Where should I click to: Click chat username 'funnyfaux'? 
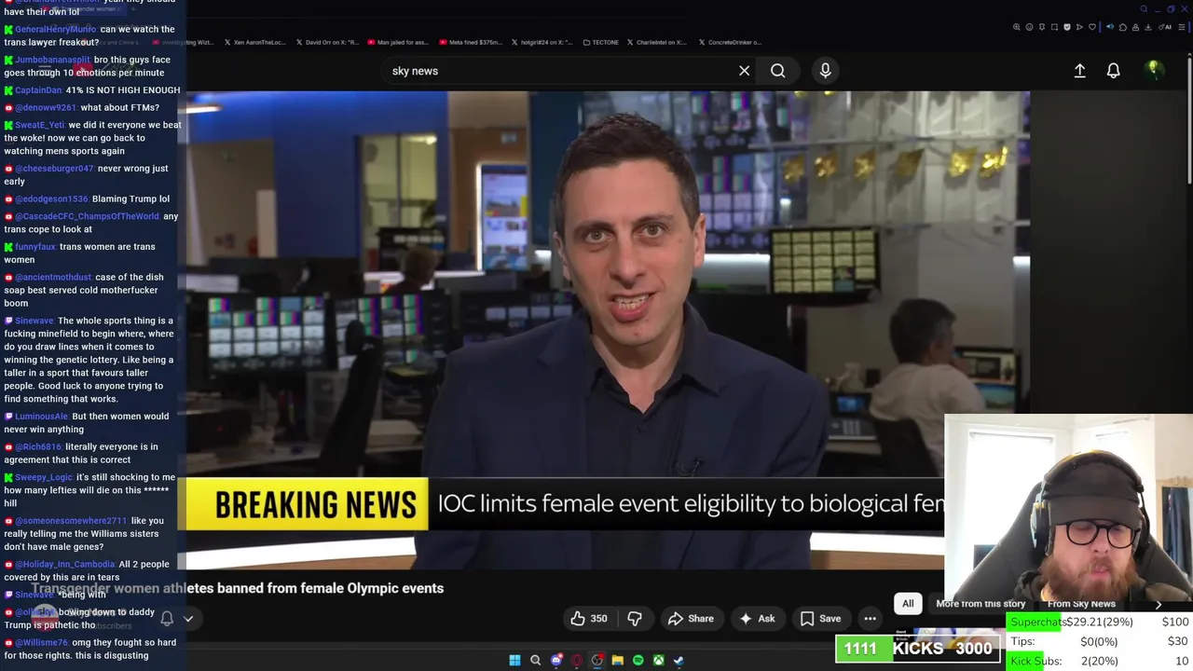click(35, 247)
